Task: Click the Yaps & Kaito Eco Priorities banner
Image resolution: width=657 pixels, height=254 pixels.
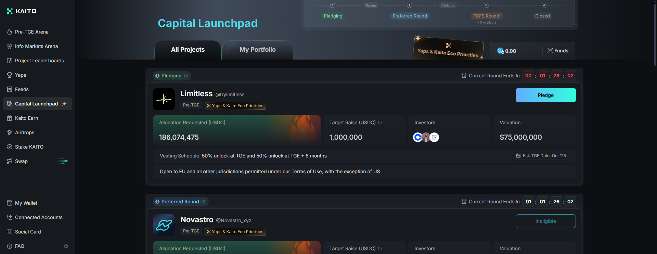Action: click(448, 50)
